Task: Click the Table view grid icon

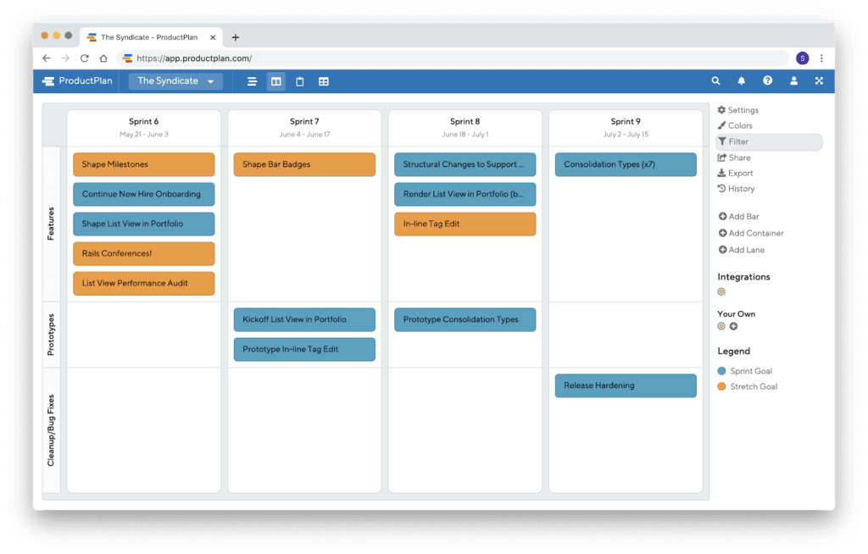Action: pos(323,81)
